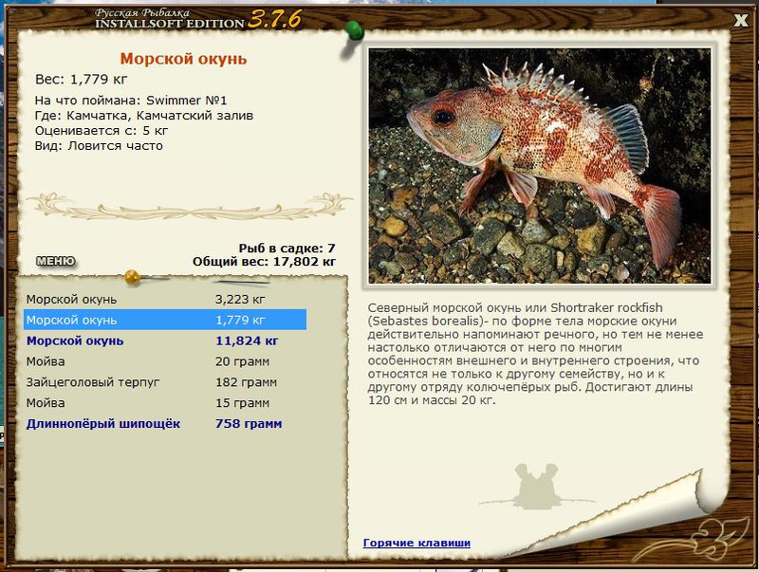Click Оценивается с: 5 кг line
This screenshot has height=572, width=759.
[102, 131]
